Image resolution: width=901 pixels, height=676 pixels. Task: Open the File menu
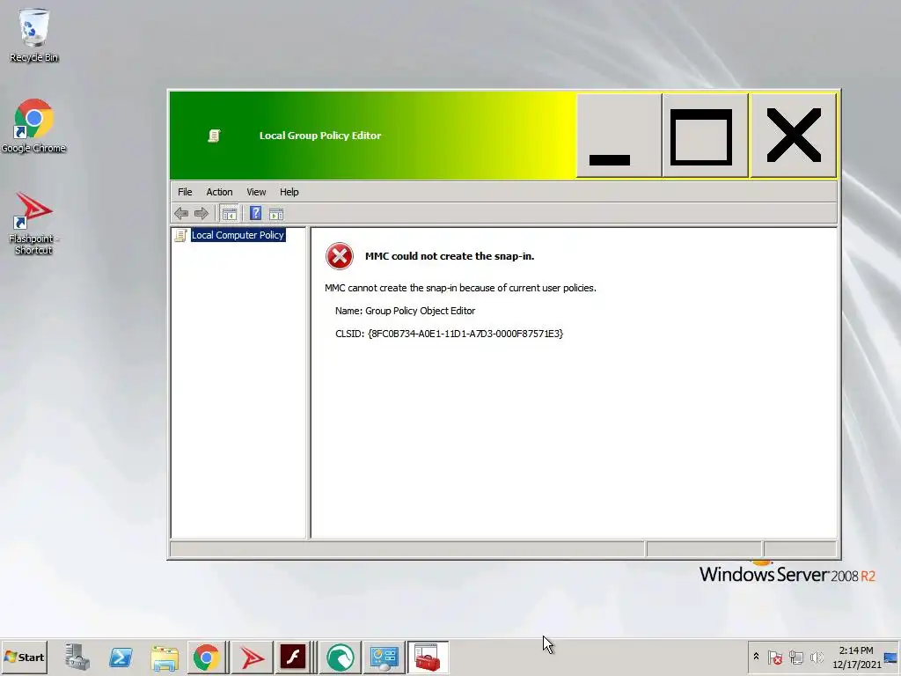coord(185,192)
